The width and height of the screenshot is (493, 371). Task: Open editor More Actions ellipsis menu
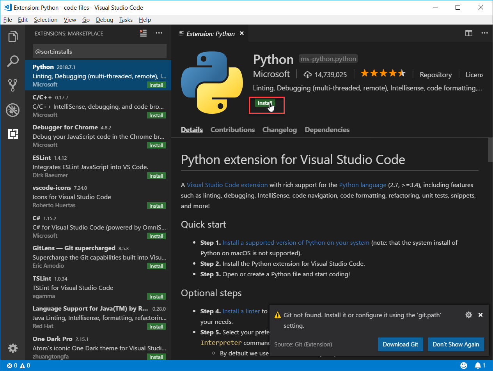[484, 34]
